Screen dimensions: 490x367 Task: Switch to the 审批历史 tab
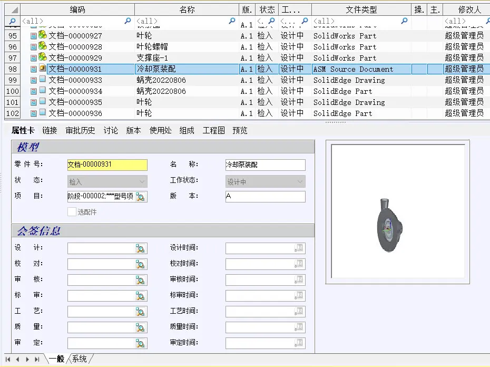80,131
